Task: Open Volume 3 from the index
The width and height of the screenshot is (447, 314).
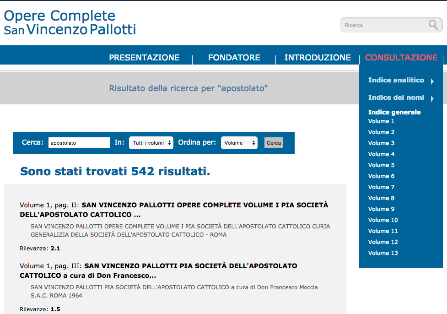Action: [381, 143]
